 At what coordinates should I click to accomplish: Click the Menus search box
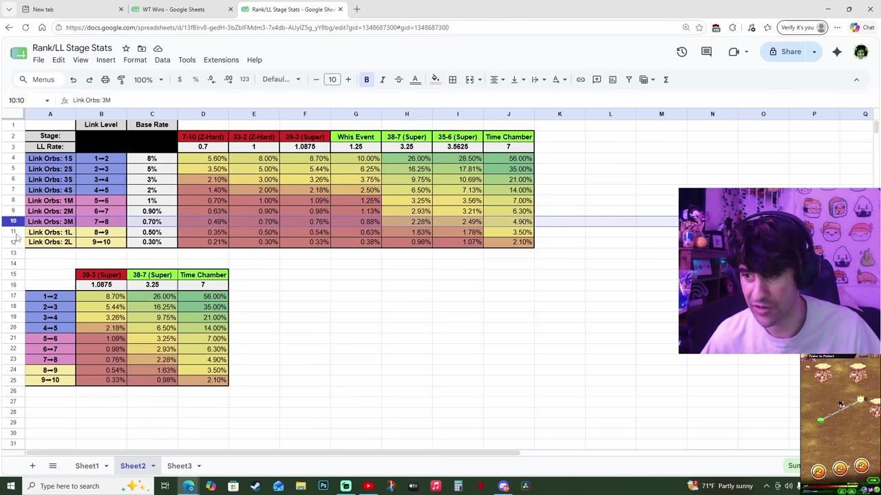pyautogui.click(x=37, y=80)
